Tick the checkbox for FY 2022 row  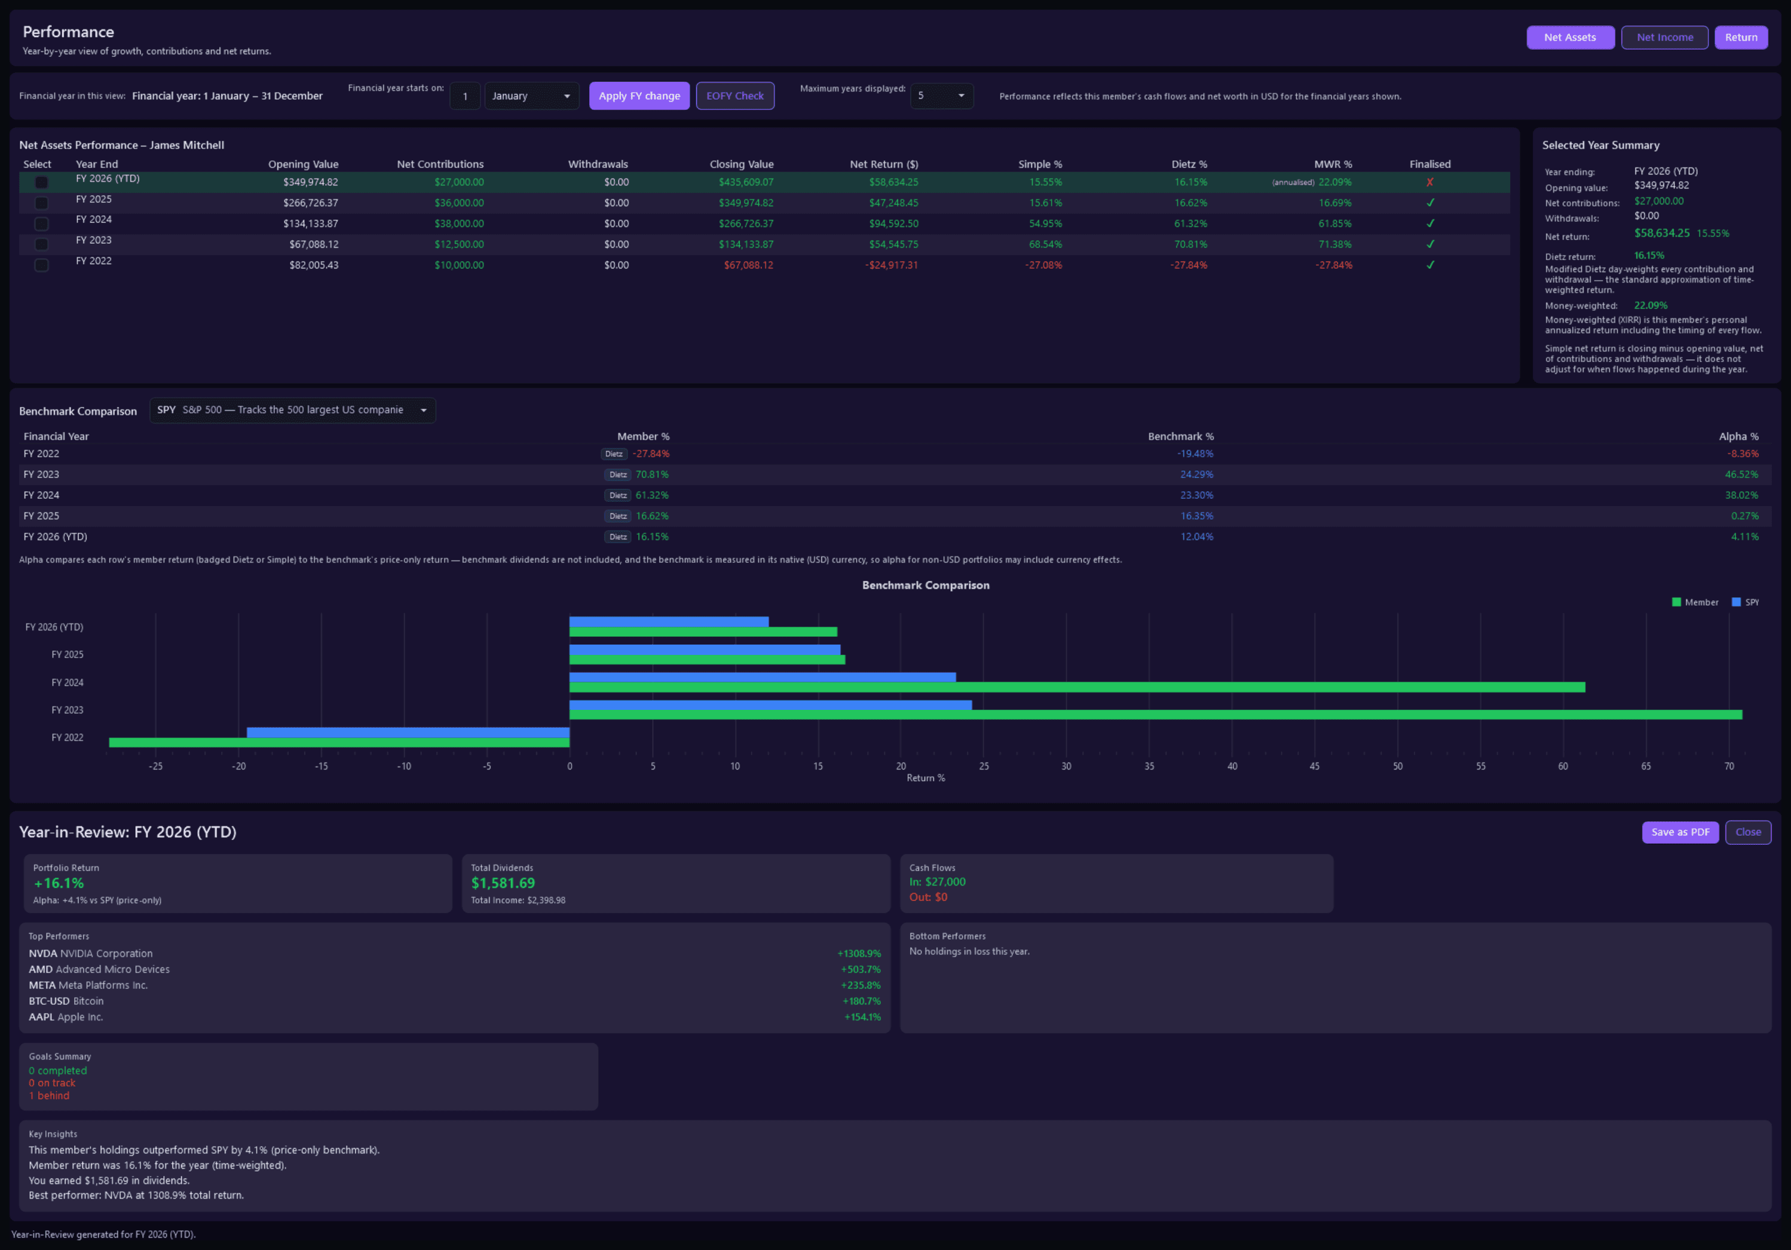click(41, 265)
